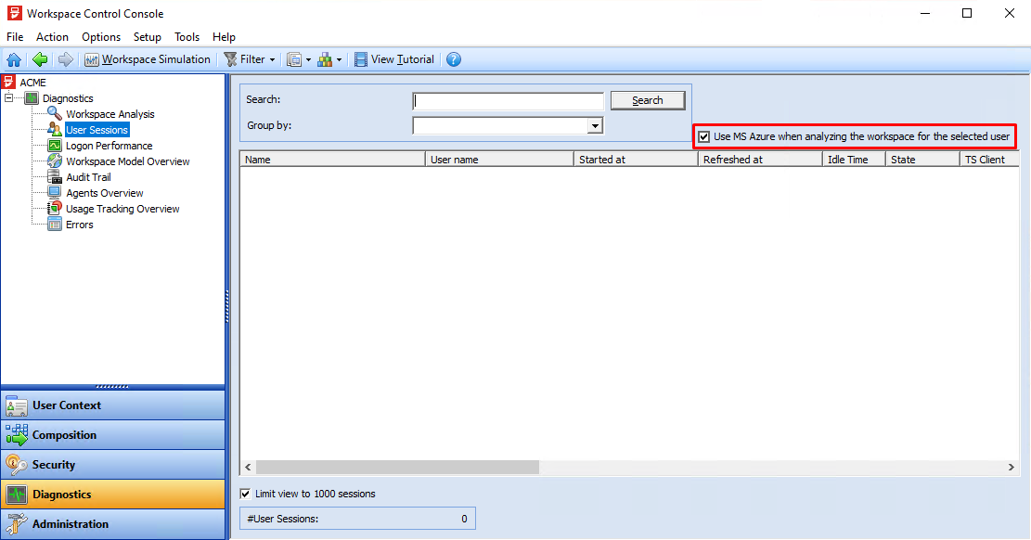Click the Search button
The height and width of the screenshot is (540, 1031).
[x=648, y=100]
